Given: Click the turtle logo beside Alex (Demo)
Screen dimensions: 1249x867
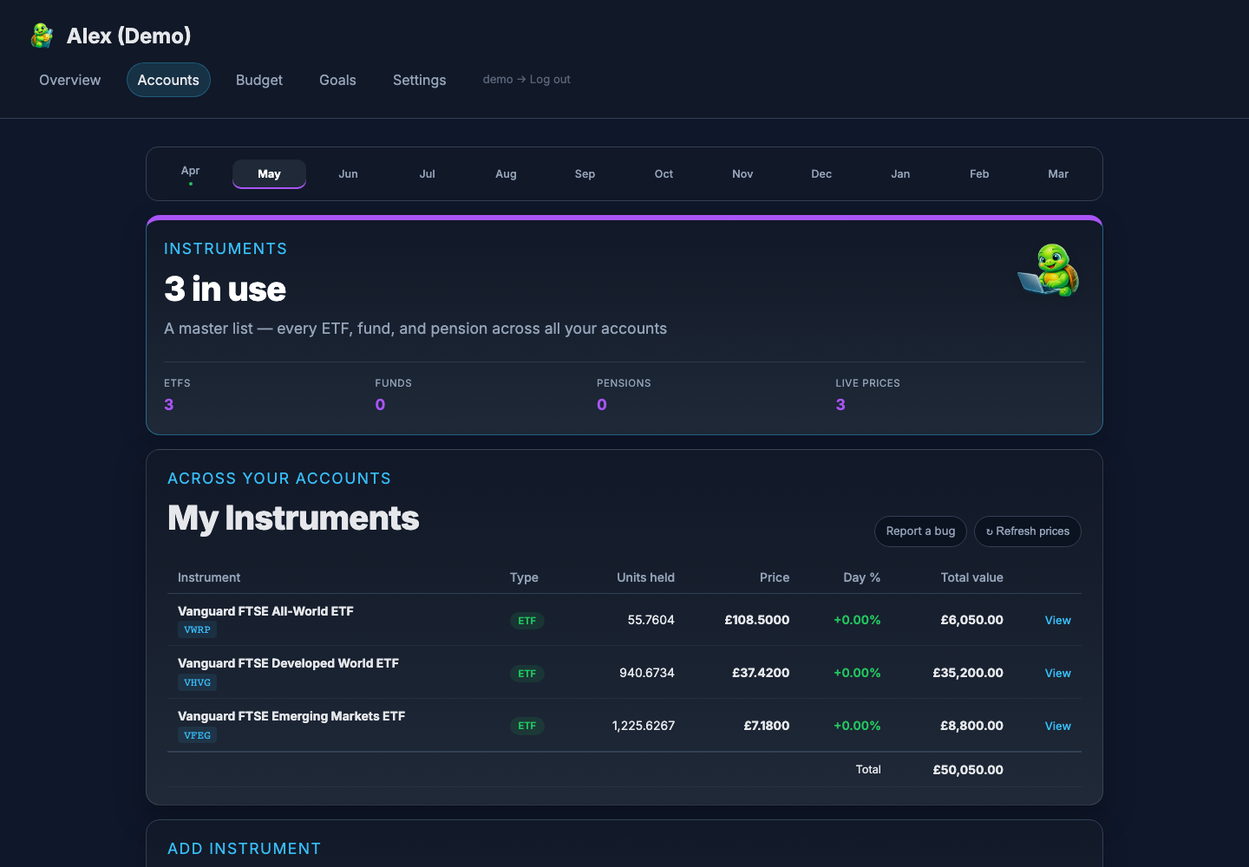Looking at the screenshot, I should point(42,36).
